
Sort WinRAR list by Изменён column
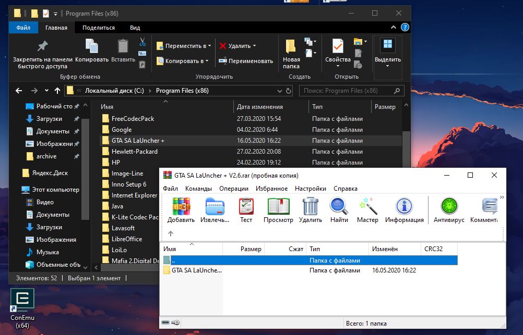[x=395, y=249]
